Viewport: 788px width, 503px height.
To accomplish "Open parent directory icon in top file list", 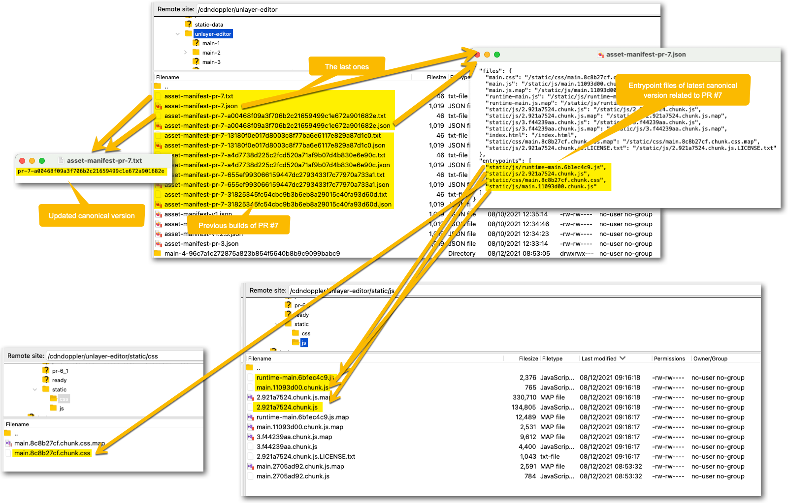I will [x=158, y=86].
